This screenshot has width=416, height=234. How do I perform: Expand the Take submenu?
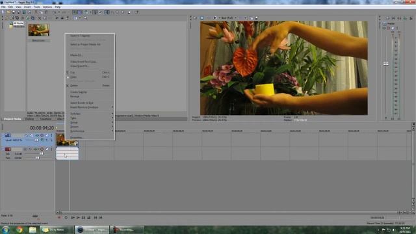coord(90,118)
